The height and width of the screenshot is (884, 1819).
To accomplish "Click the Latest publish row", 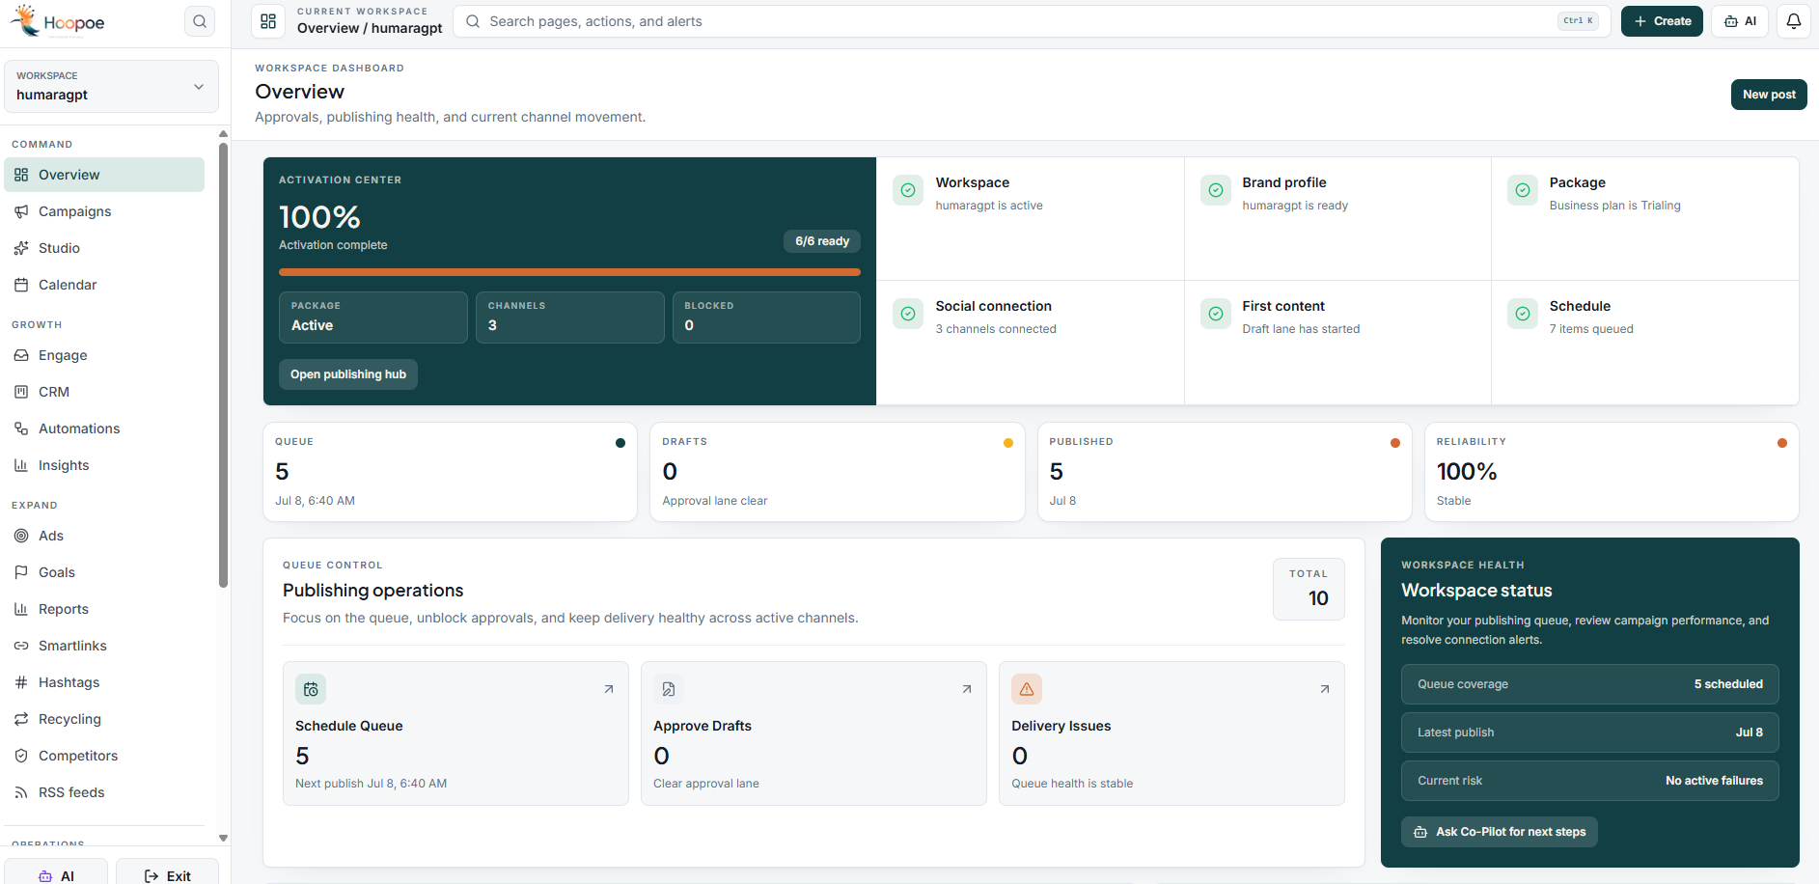I will pyautogui.click(x=1590, y=732).
